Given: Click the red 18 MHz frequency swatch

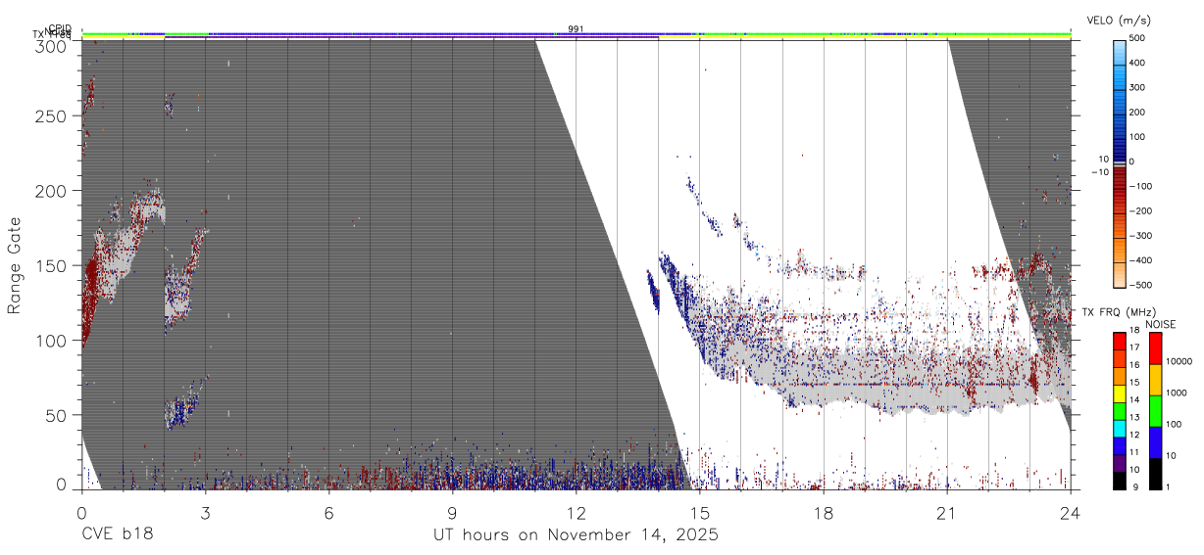Looking at the screenshot, I should coord(1120,341).
